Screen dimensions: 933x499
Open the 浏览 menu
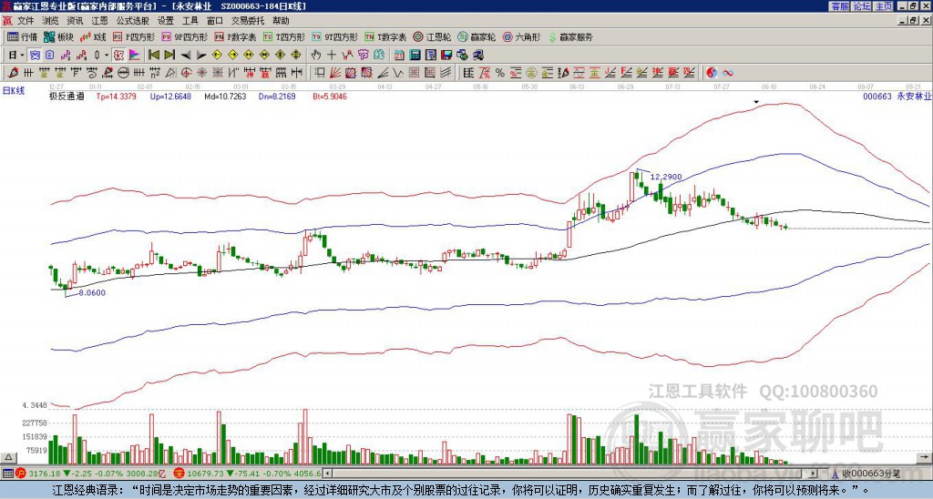pos(51,21)
